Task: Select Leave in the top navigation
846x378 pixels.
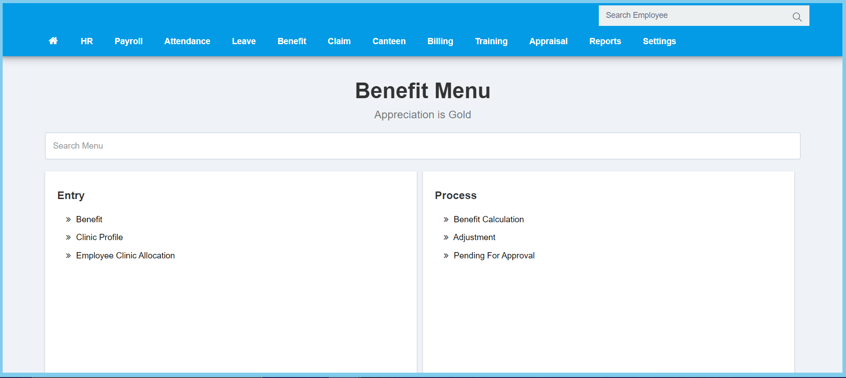Action: point(244,41)
